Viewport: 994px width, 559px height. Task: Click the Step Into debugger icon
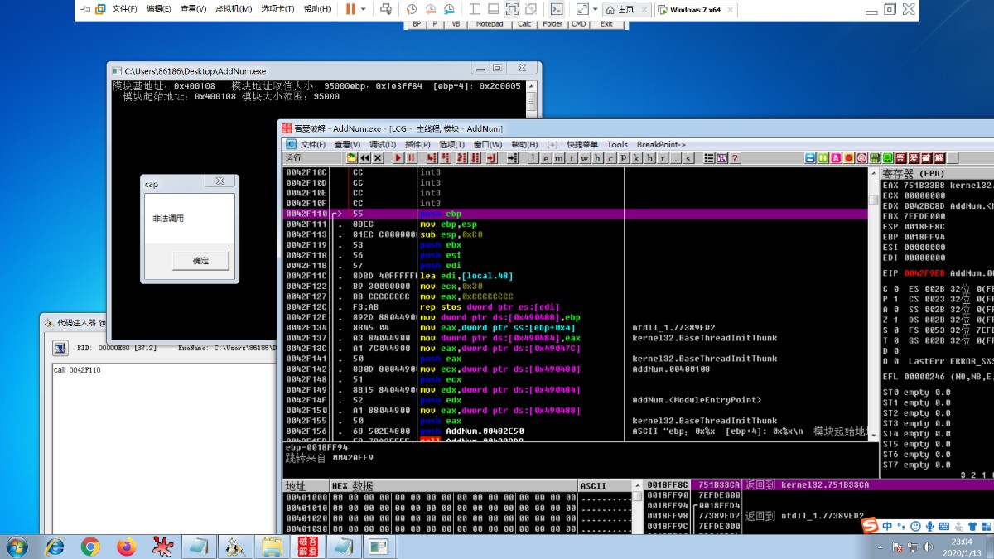point(432,158)
